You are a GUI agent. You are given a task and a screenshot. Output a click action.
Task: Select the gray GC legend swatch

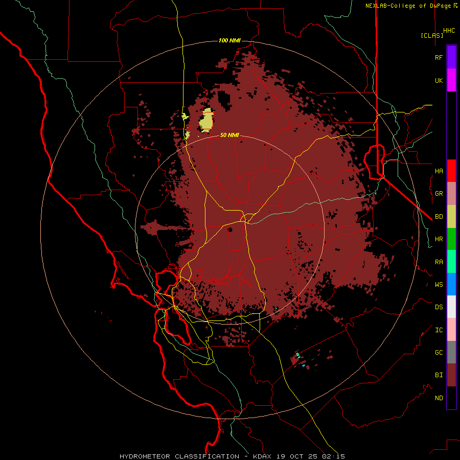click(451, 352)
